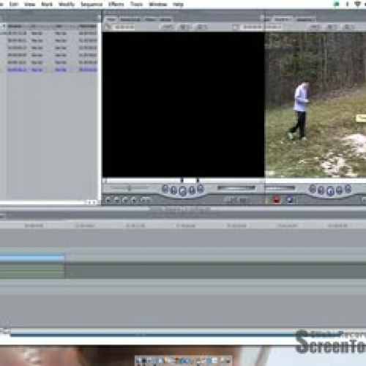Open the Effects menu
The image size is (366, 366).
tap(116, 4)
